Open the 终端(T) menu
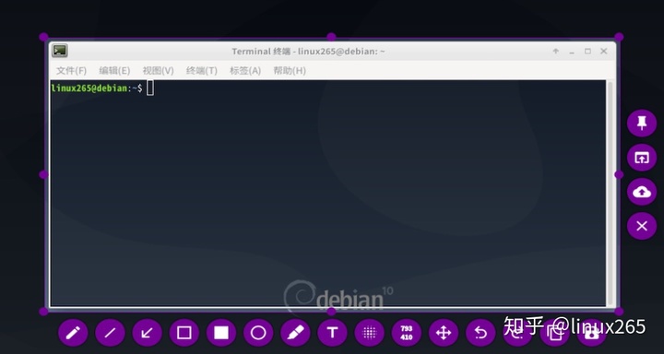Screen dimensions: 664x354 [202, 71]
